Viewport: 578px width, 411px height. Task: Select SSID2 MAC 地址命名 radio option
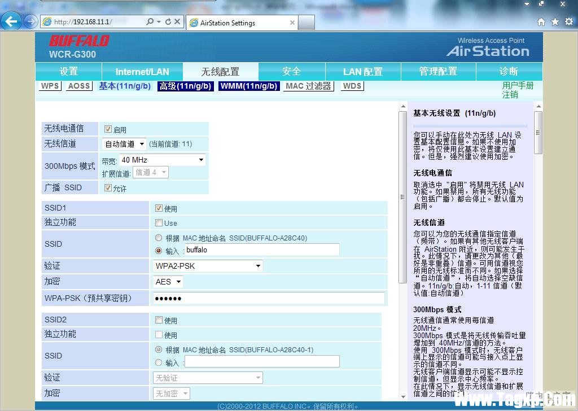point(159,349)
